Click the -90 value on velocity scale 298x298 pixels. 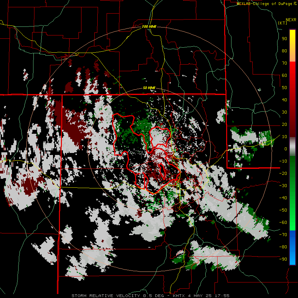[283, 259]
